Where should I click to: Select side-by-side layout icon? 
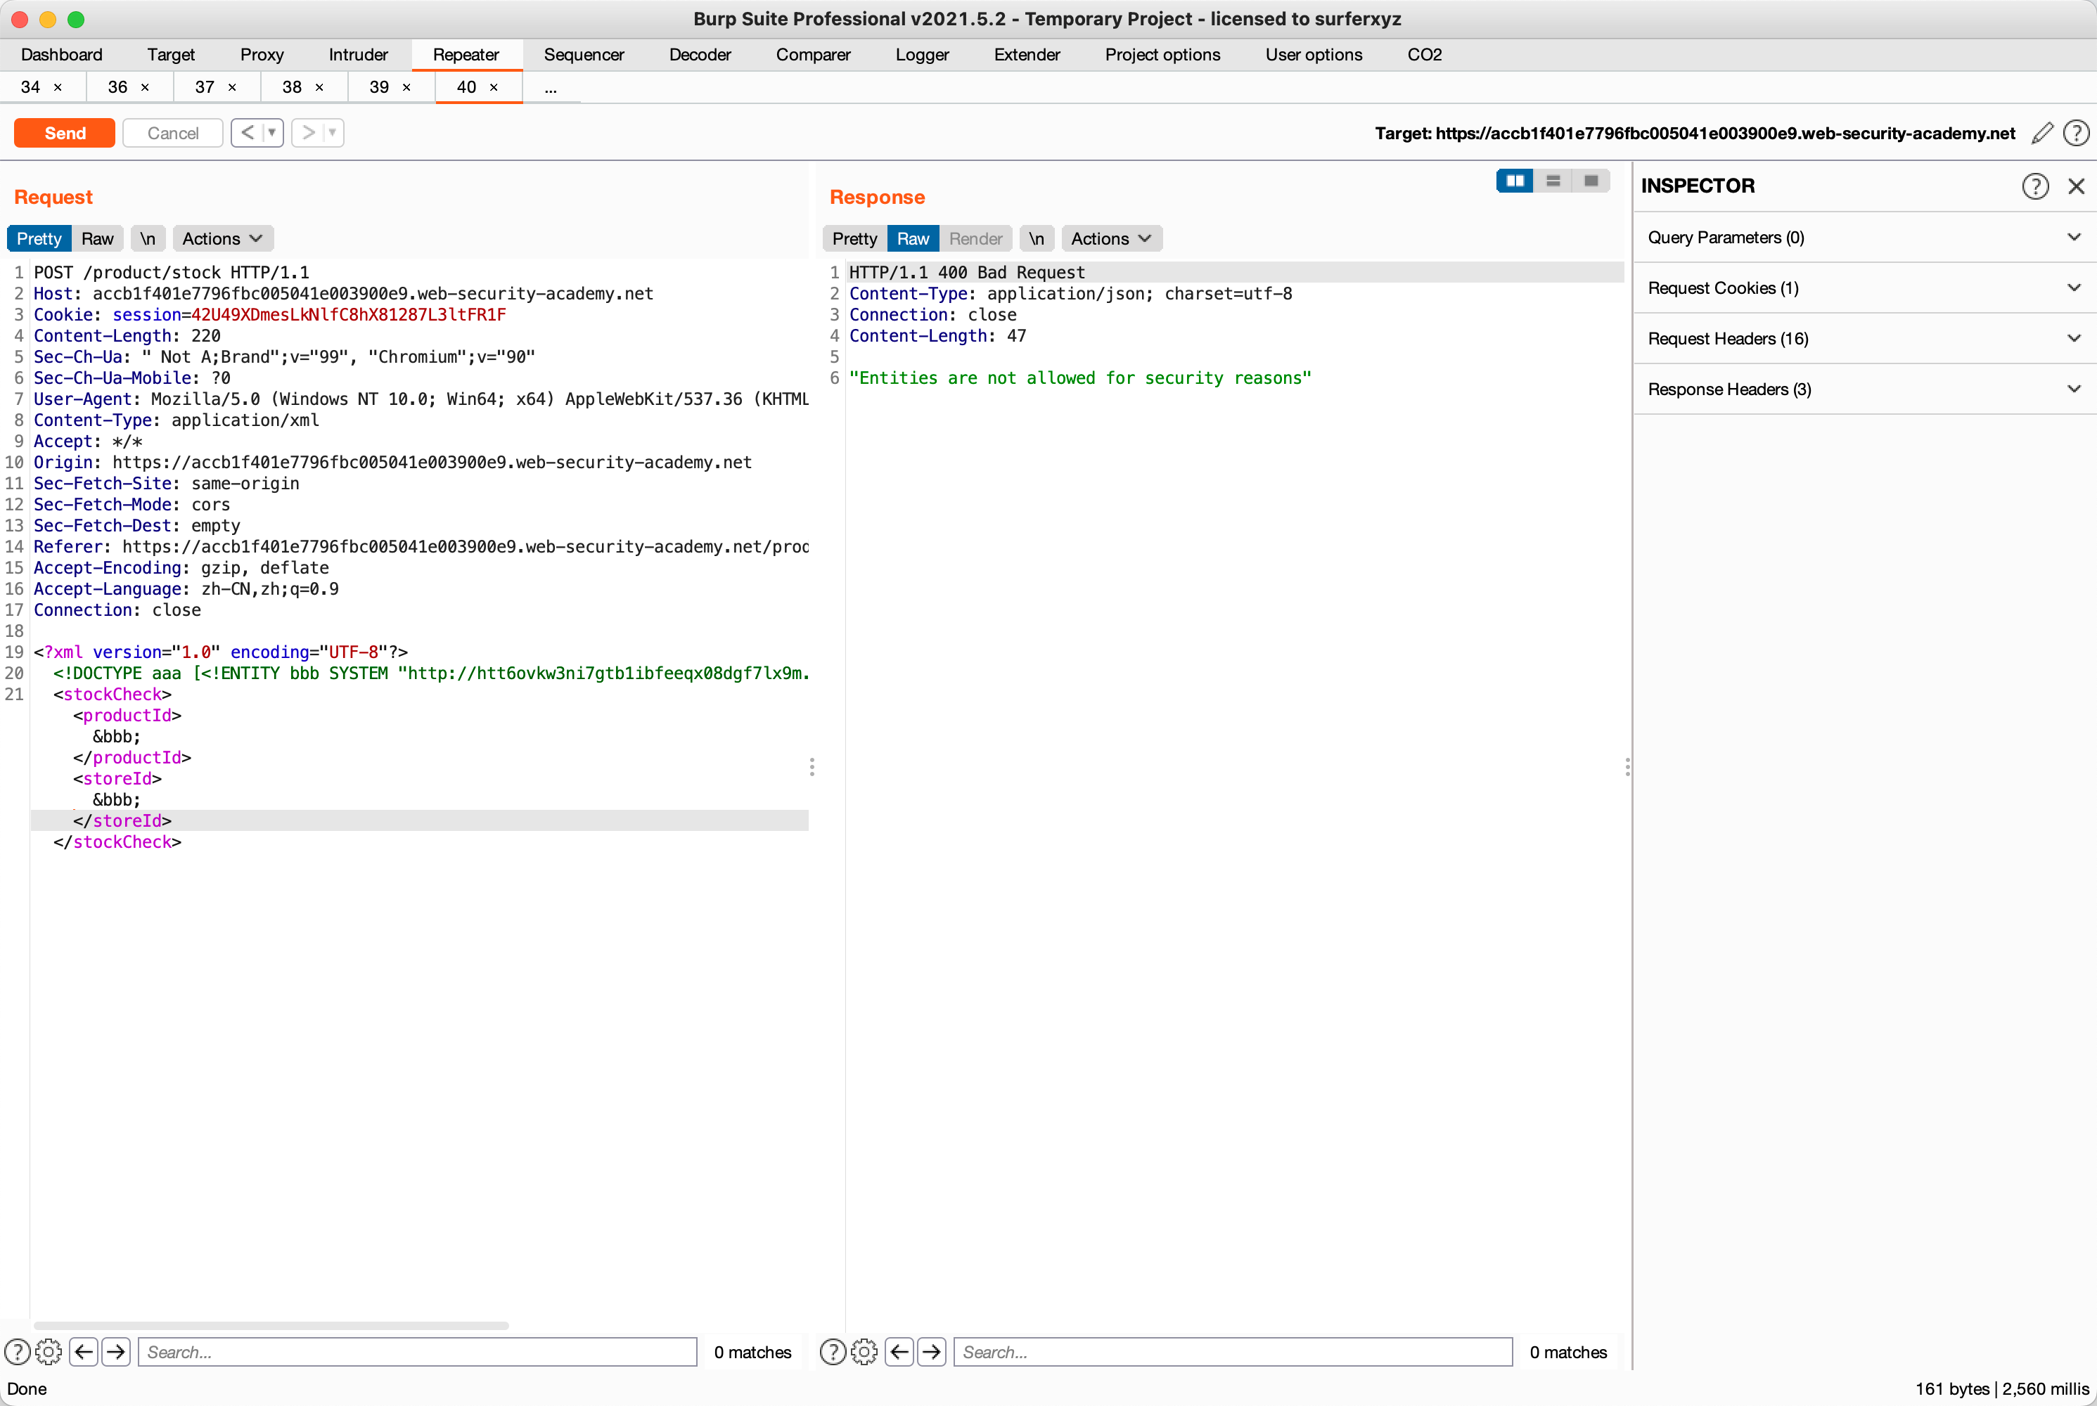click(x=1515, y=180)
